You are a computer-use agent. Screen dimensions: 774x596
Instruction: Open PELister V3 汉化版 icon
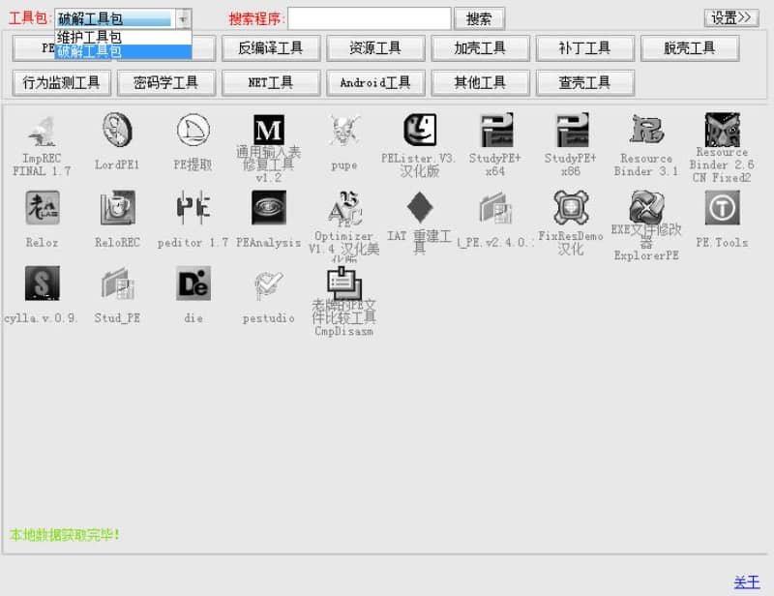(x=420, y=130)
